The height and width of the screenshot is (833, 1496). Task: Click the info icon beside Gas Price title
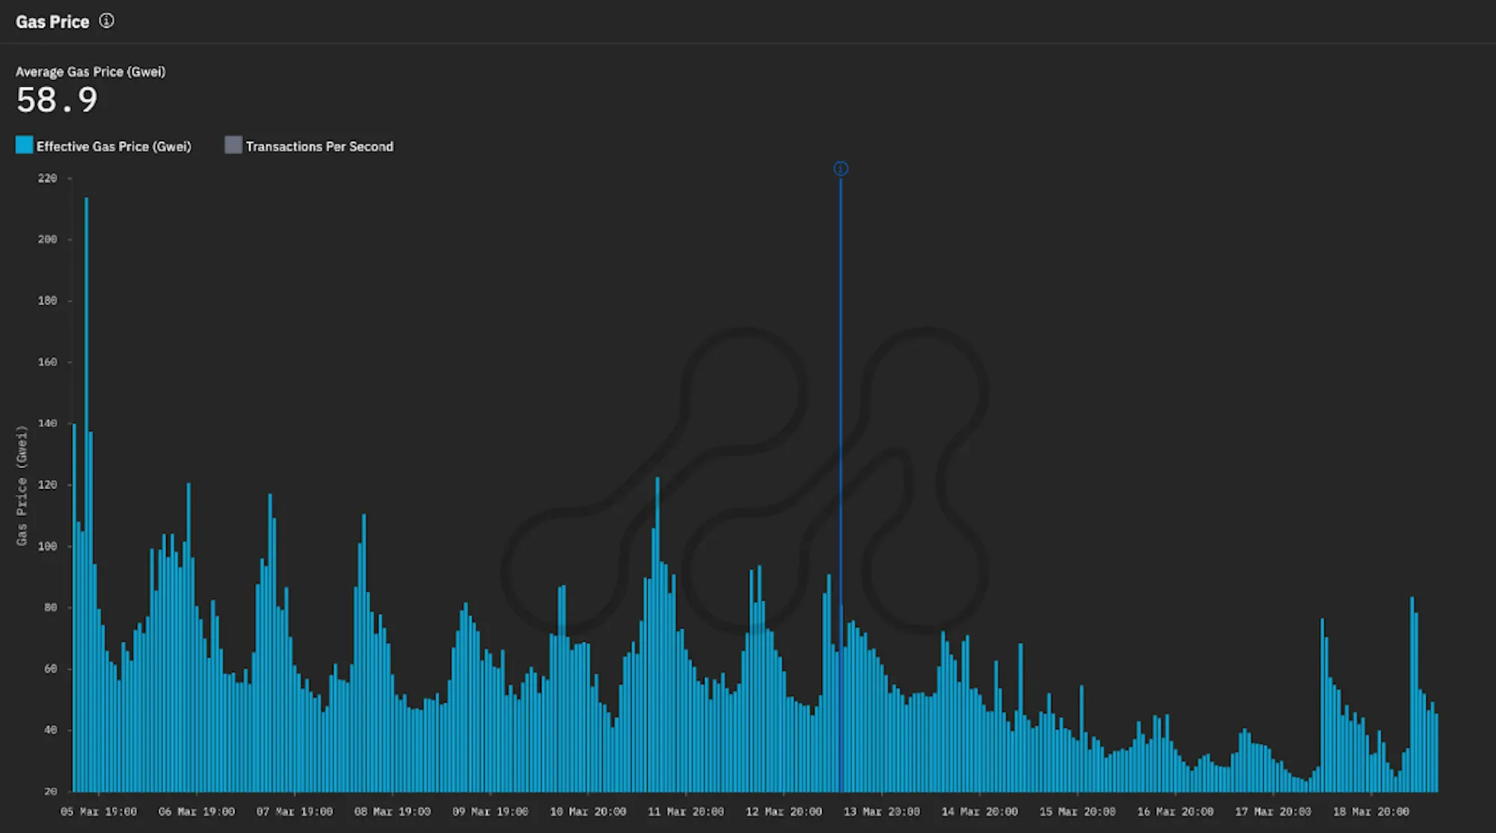[x=107, y=21]
